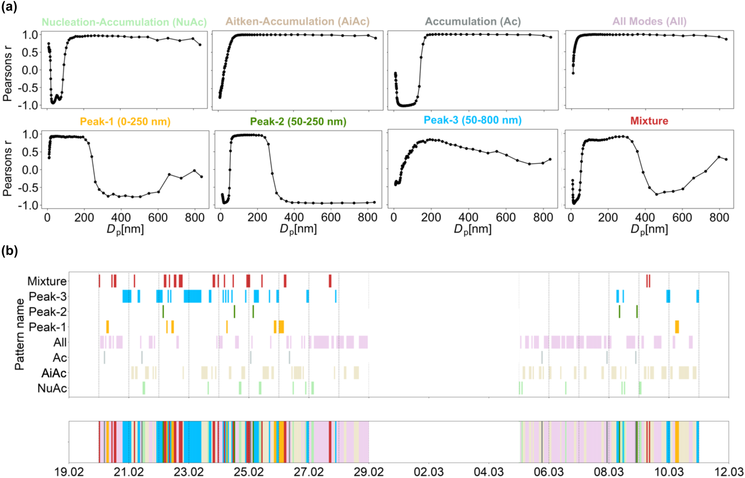This screenshot has width=745, height=478.
Task: Click the panel (a) label
Action: tap(9, 7)
